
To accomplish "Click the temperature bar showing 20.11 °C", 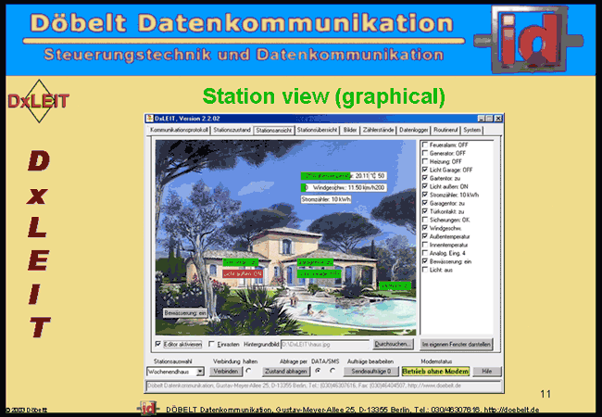I will [x=344, y=176].
